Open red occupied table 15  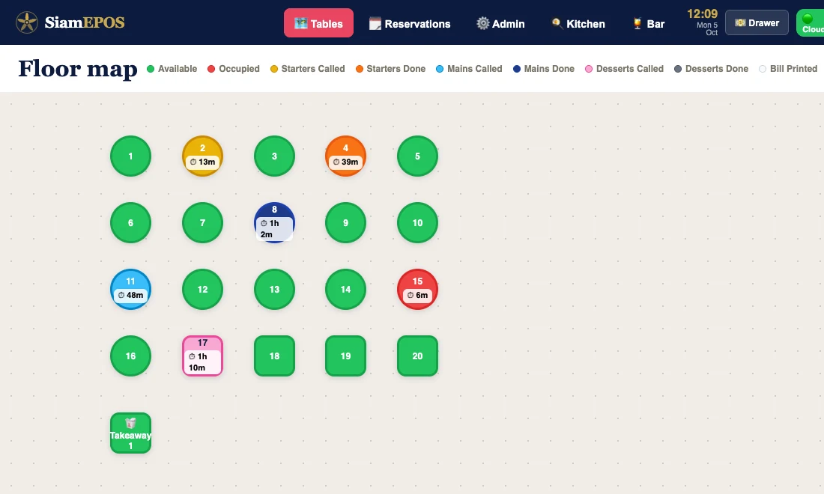click(418, 289)
